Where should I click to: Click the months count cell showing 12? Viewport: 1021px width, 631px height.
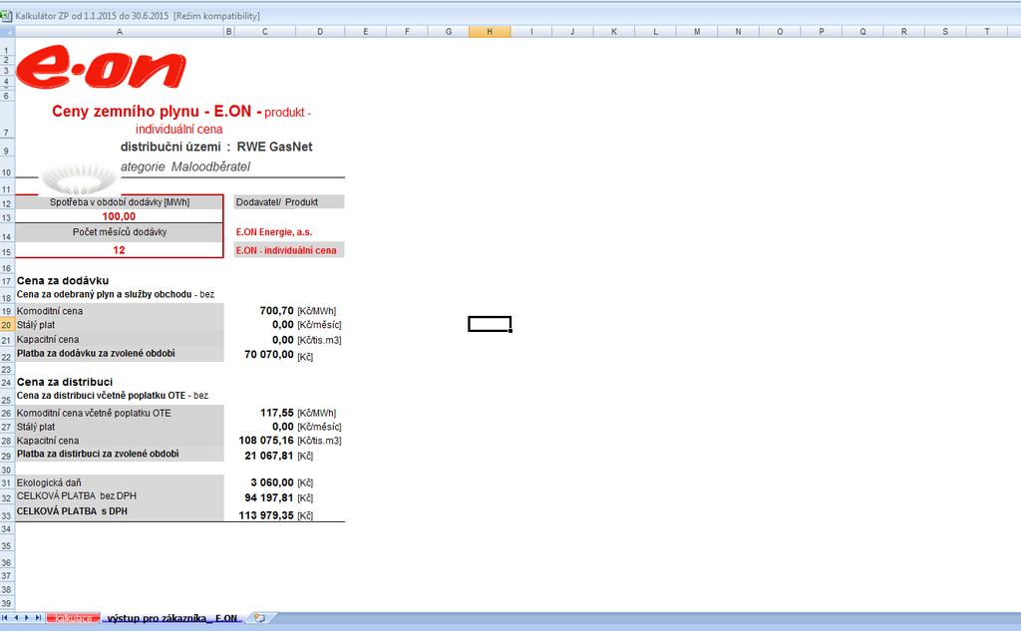pyautogui.click(x=120, y=250)
